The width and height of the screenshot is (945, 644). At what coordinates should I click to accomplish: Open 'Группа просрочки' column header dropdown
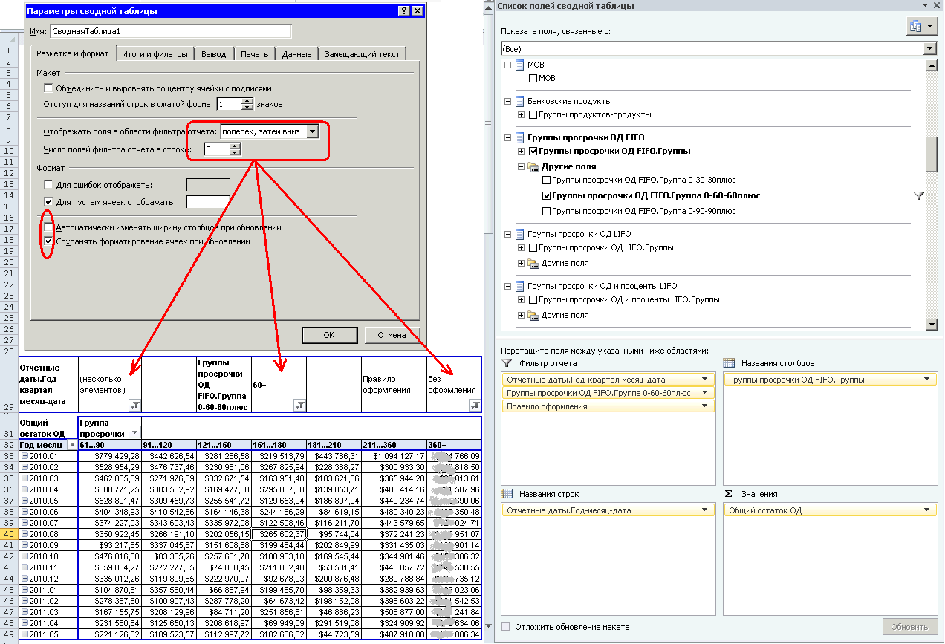coord(134,432)
